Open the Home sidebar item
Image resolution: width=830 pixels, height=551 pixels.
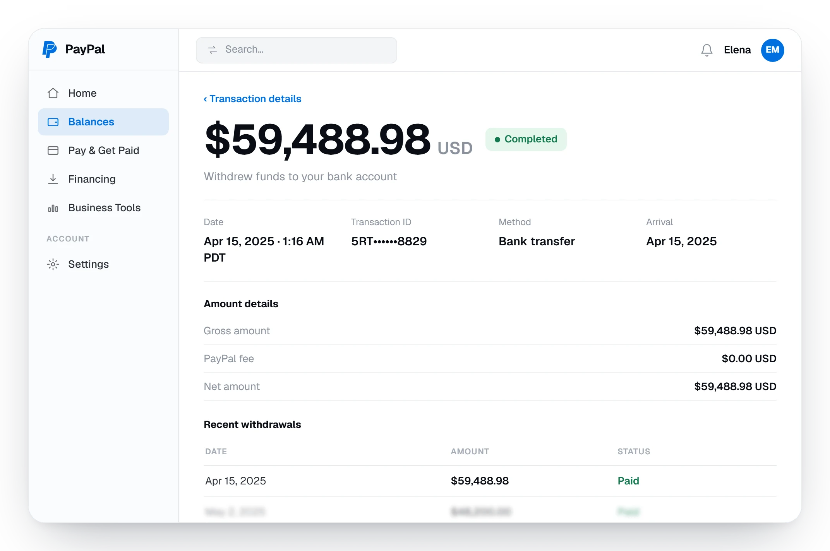pos(103,93)
